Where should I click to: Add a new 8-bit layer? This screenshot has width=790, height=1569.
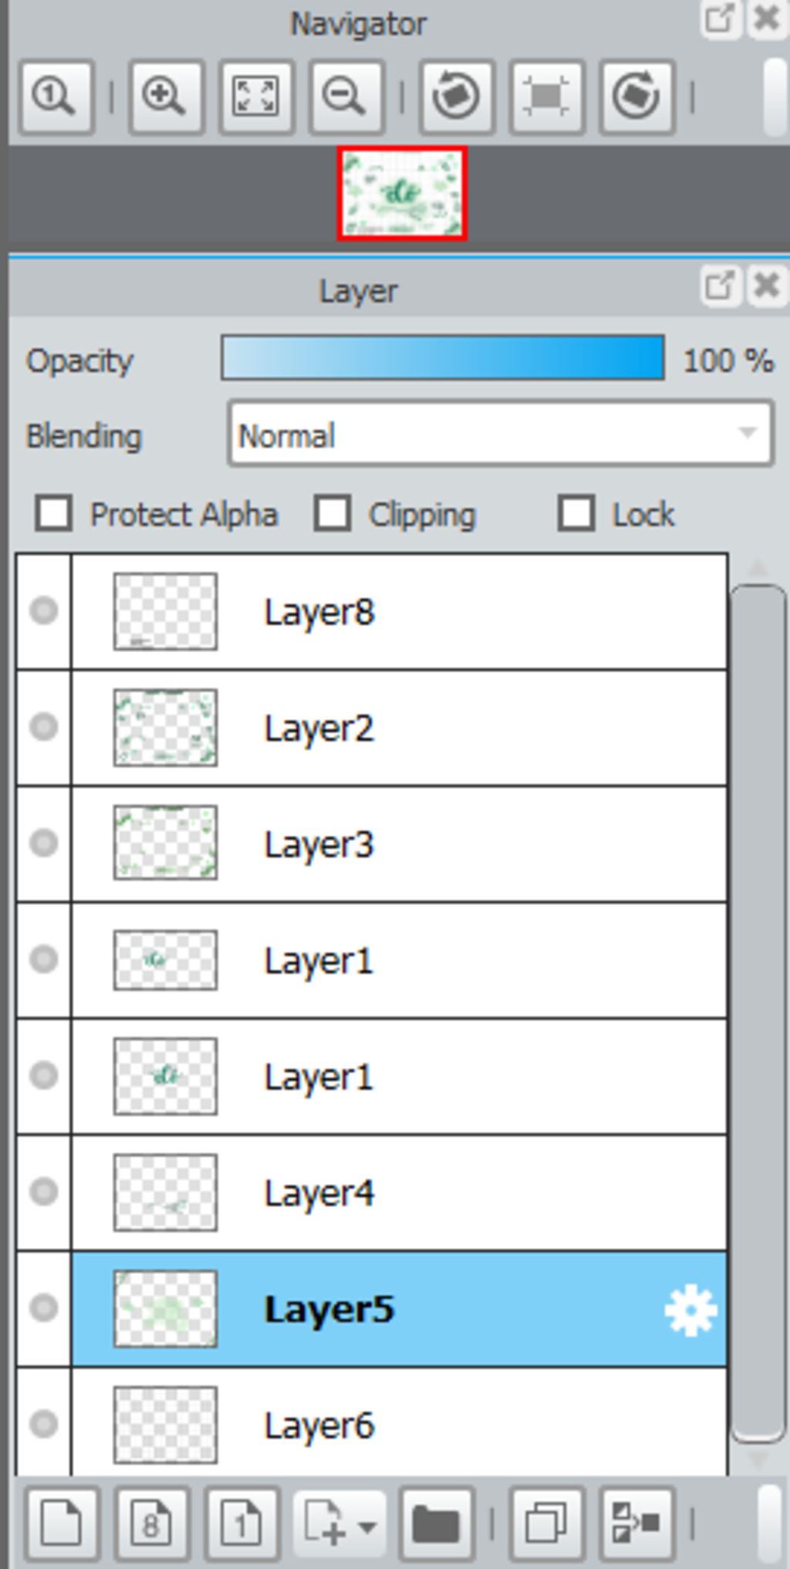tap(152, 1523)
